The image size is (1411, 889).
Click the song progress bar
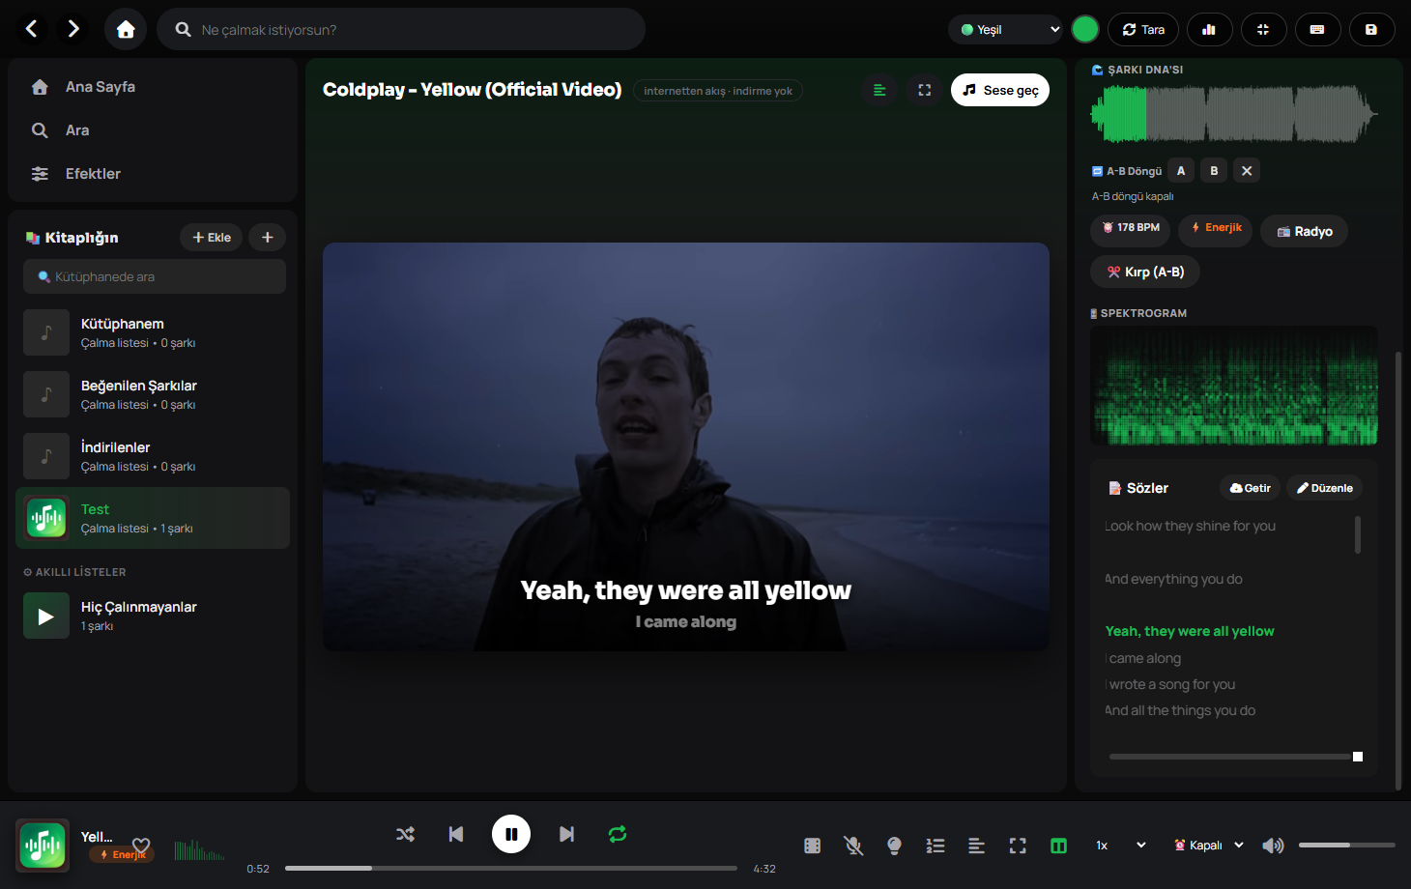coord(511,868)
